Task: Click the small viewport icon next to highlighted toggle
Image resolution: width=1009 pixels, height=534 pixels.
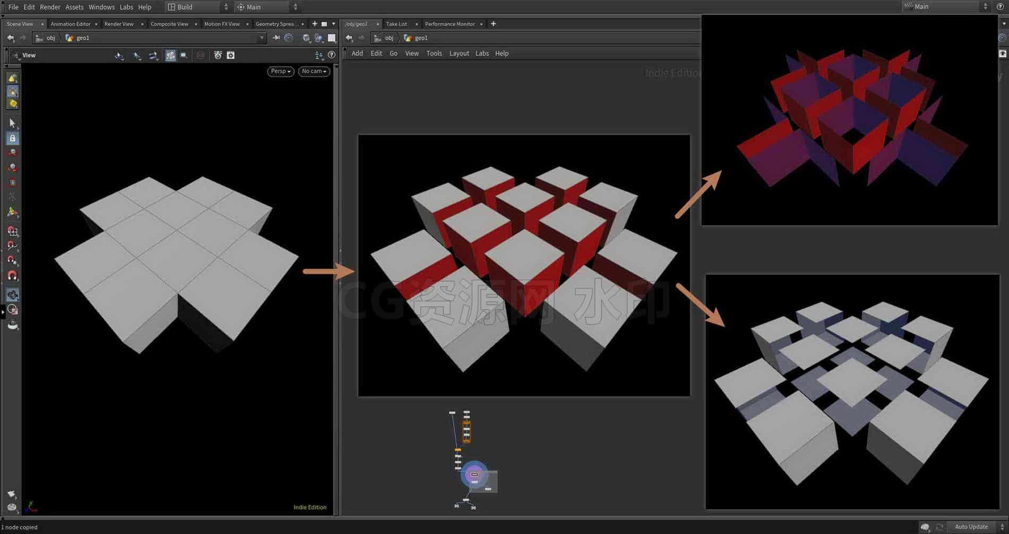Action: 184,55
